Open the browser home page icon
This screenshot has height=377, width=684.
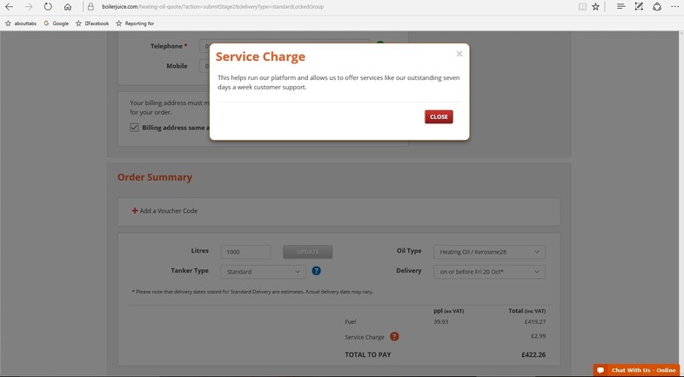tap(68, 7)
